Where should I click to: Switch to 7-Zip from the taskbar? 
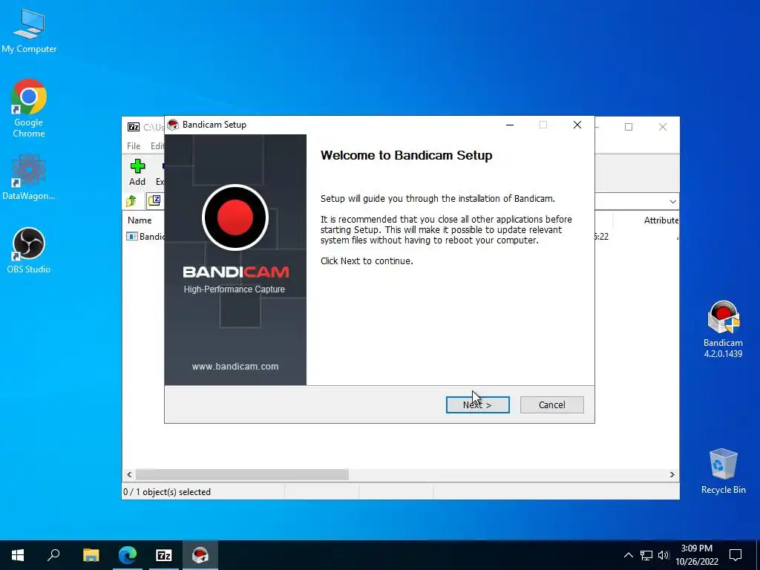tap(164, 555)
